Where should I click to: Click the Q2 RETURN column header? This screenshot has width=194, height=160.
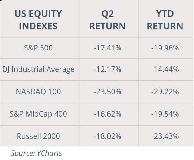(x=107, y=20)
